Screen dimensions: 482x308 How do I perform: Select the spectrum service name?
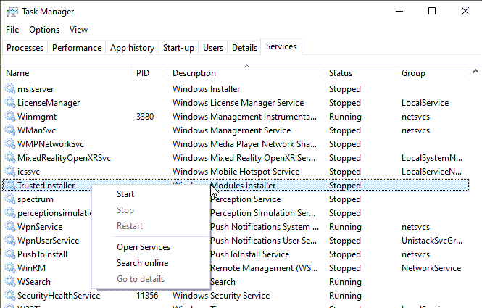tap(36, 199)
